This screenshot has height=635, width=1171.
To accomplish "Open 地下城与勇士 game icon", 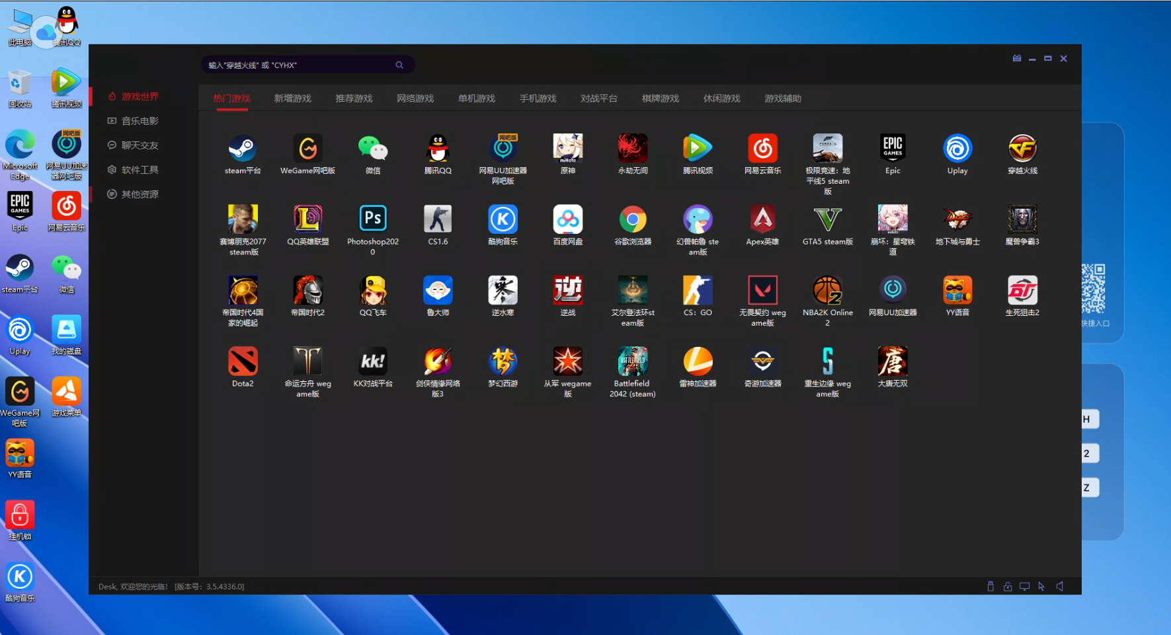I will click(x=957, y=219).
